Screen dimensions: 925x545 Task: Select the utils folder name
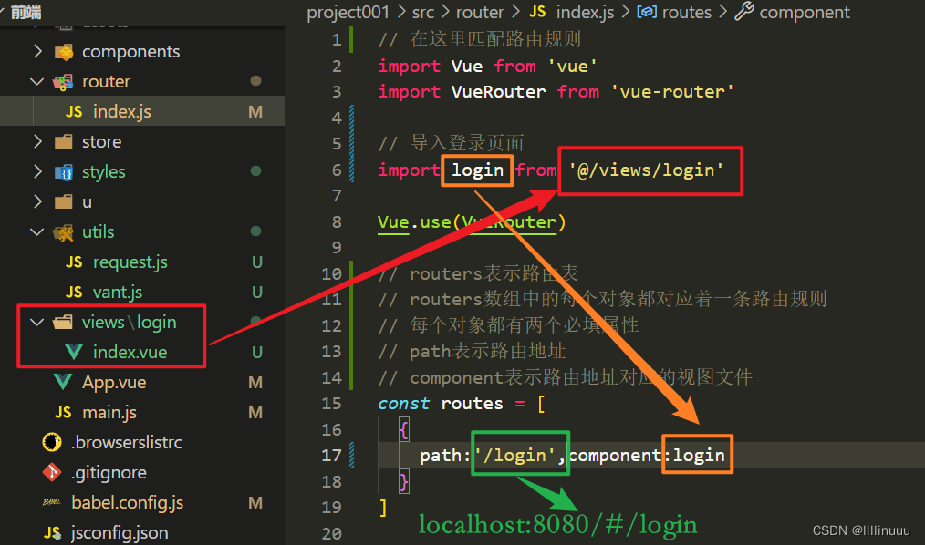tap(98, 231)
